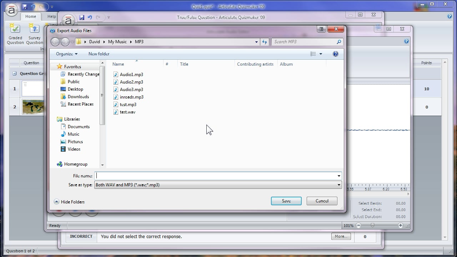457x257 pixels.
Task: Expand address bar history dropdown
Action: [x=256, y=42]
